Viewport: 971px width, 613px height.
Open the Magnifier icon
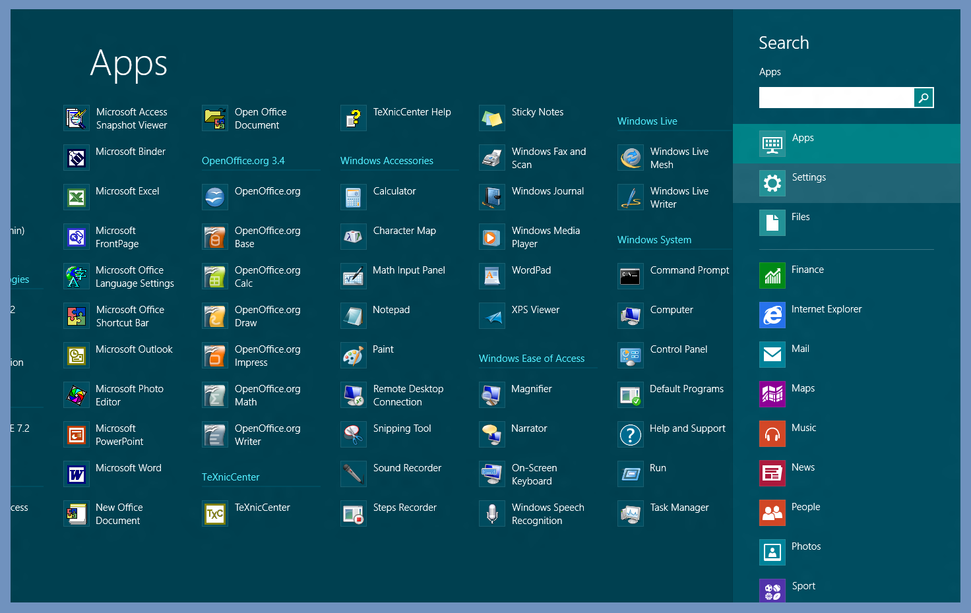tap(491, 395)
